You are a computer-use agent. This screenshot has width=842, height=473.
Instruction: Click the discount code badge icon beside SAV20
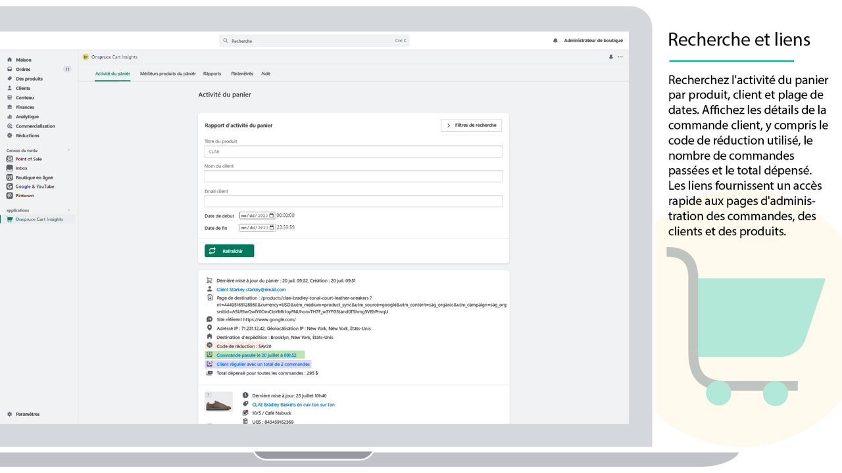click(210, 346)
